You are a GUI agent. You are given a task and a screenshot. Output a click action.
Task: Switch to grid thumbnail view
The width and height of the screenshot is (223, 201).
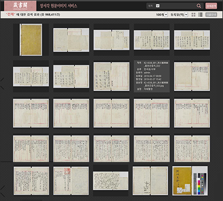[193, 14]
